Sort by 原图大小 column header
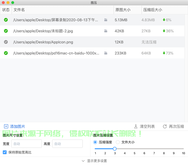The image size is (188, 165). coord(128,10)
